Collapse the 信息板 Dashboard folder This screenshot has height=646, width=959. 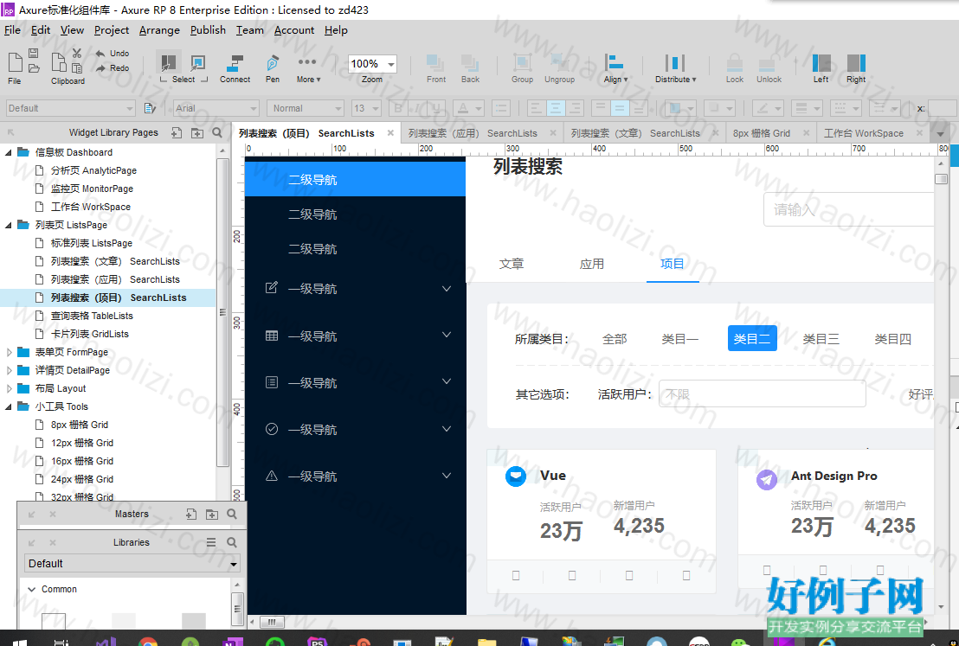9,152
